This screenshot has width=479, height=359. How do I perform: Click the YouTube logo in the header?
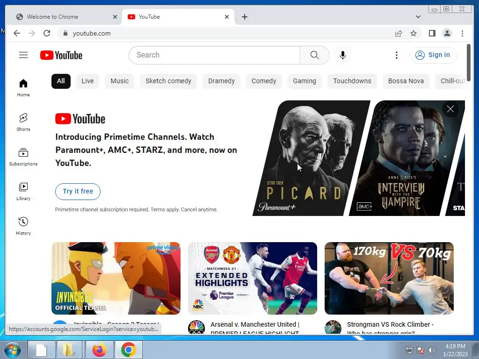click(x=61, y=55)
